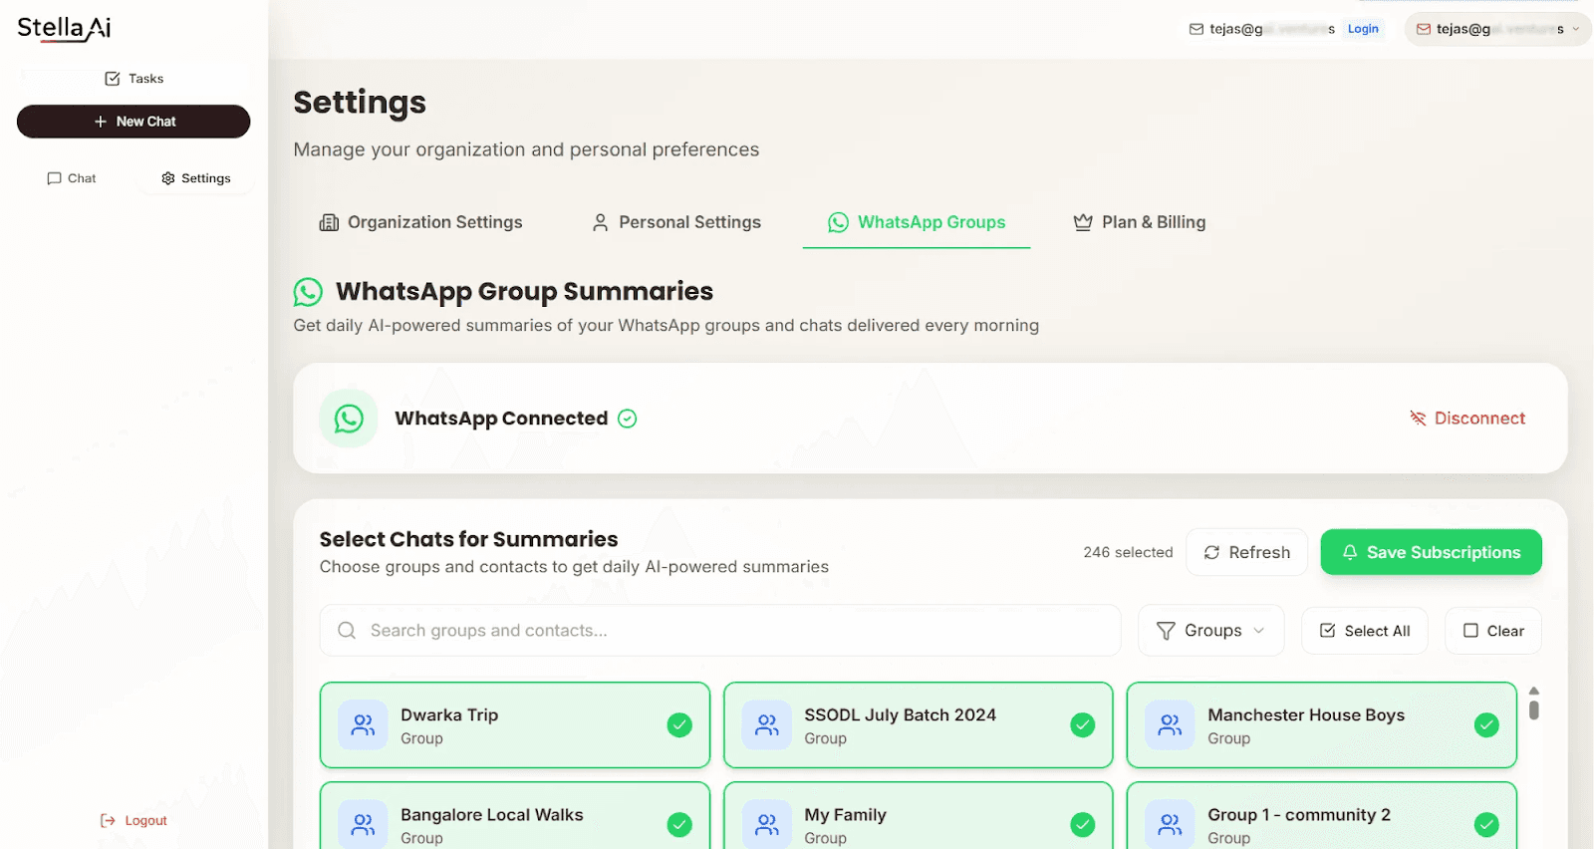Uncheck the Dwarka Trip group checkmark

[679, 724]
